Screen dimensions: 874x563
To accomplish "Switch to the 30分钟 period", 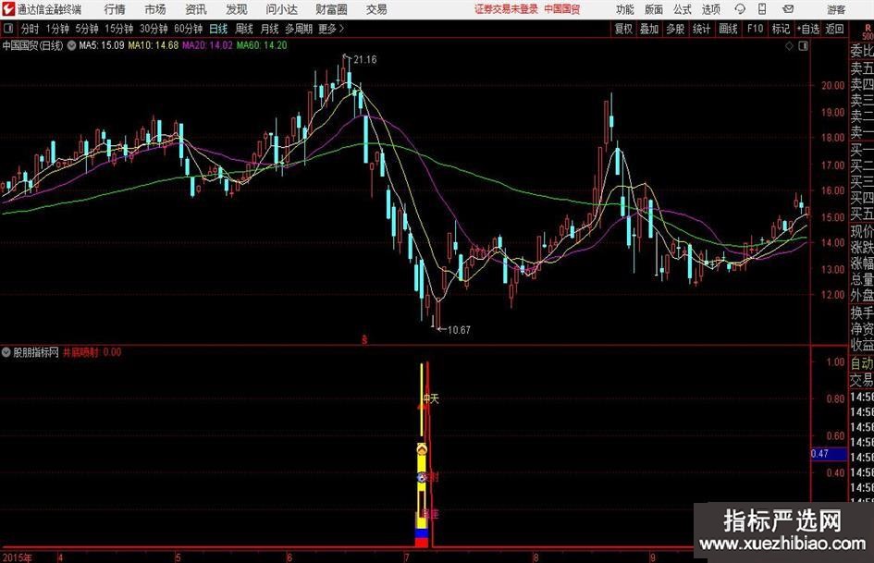I will (154, 29).
